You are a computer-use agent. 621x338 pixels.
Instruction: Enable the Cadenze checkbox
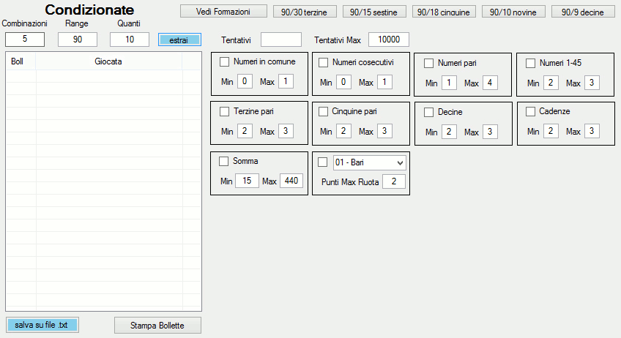click(x=531, y=113)
